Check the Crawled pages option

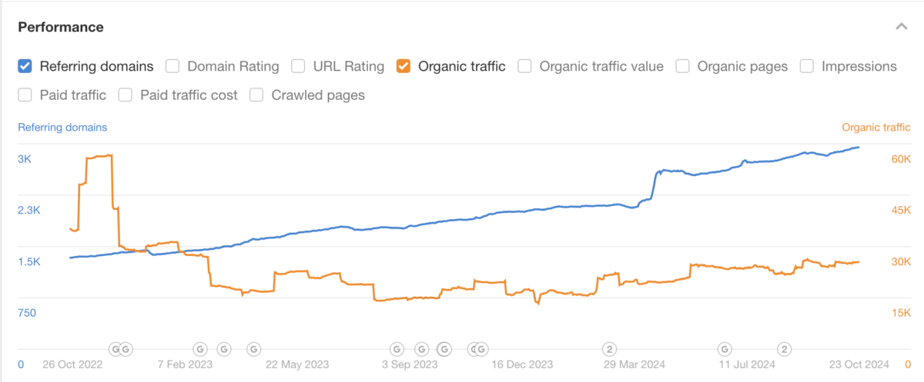[256, 95]
